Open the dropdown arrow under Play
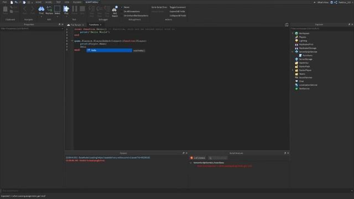 coord(66,17)
